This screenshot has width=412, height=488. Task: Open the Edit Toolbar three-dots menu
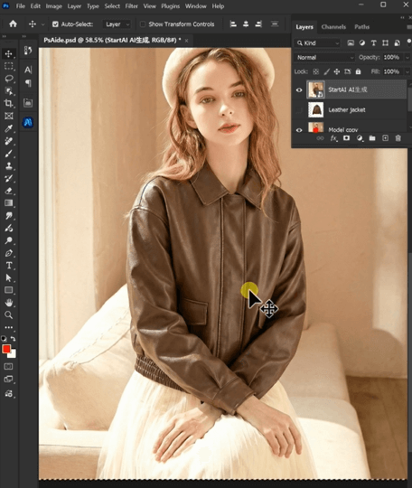tap(8, 327)
